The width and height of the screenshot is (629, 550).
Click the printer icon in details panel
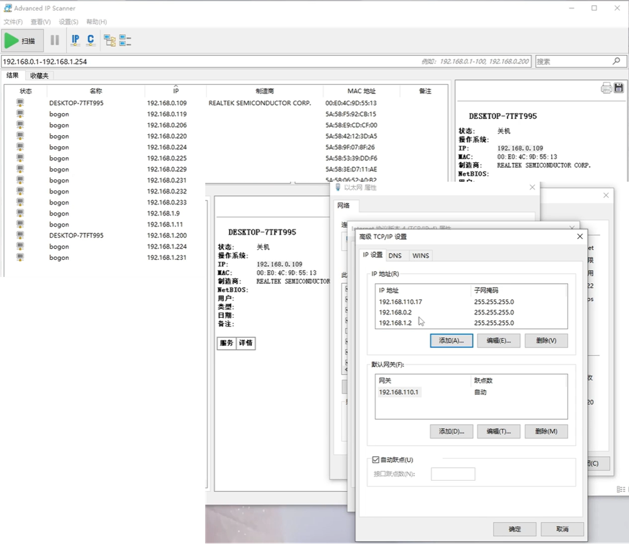606,88
